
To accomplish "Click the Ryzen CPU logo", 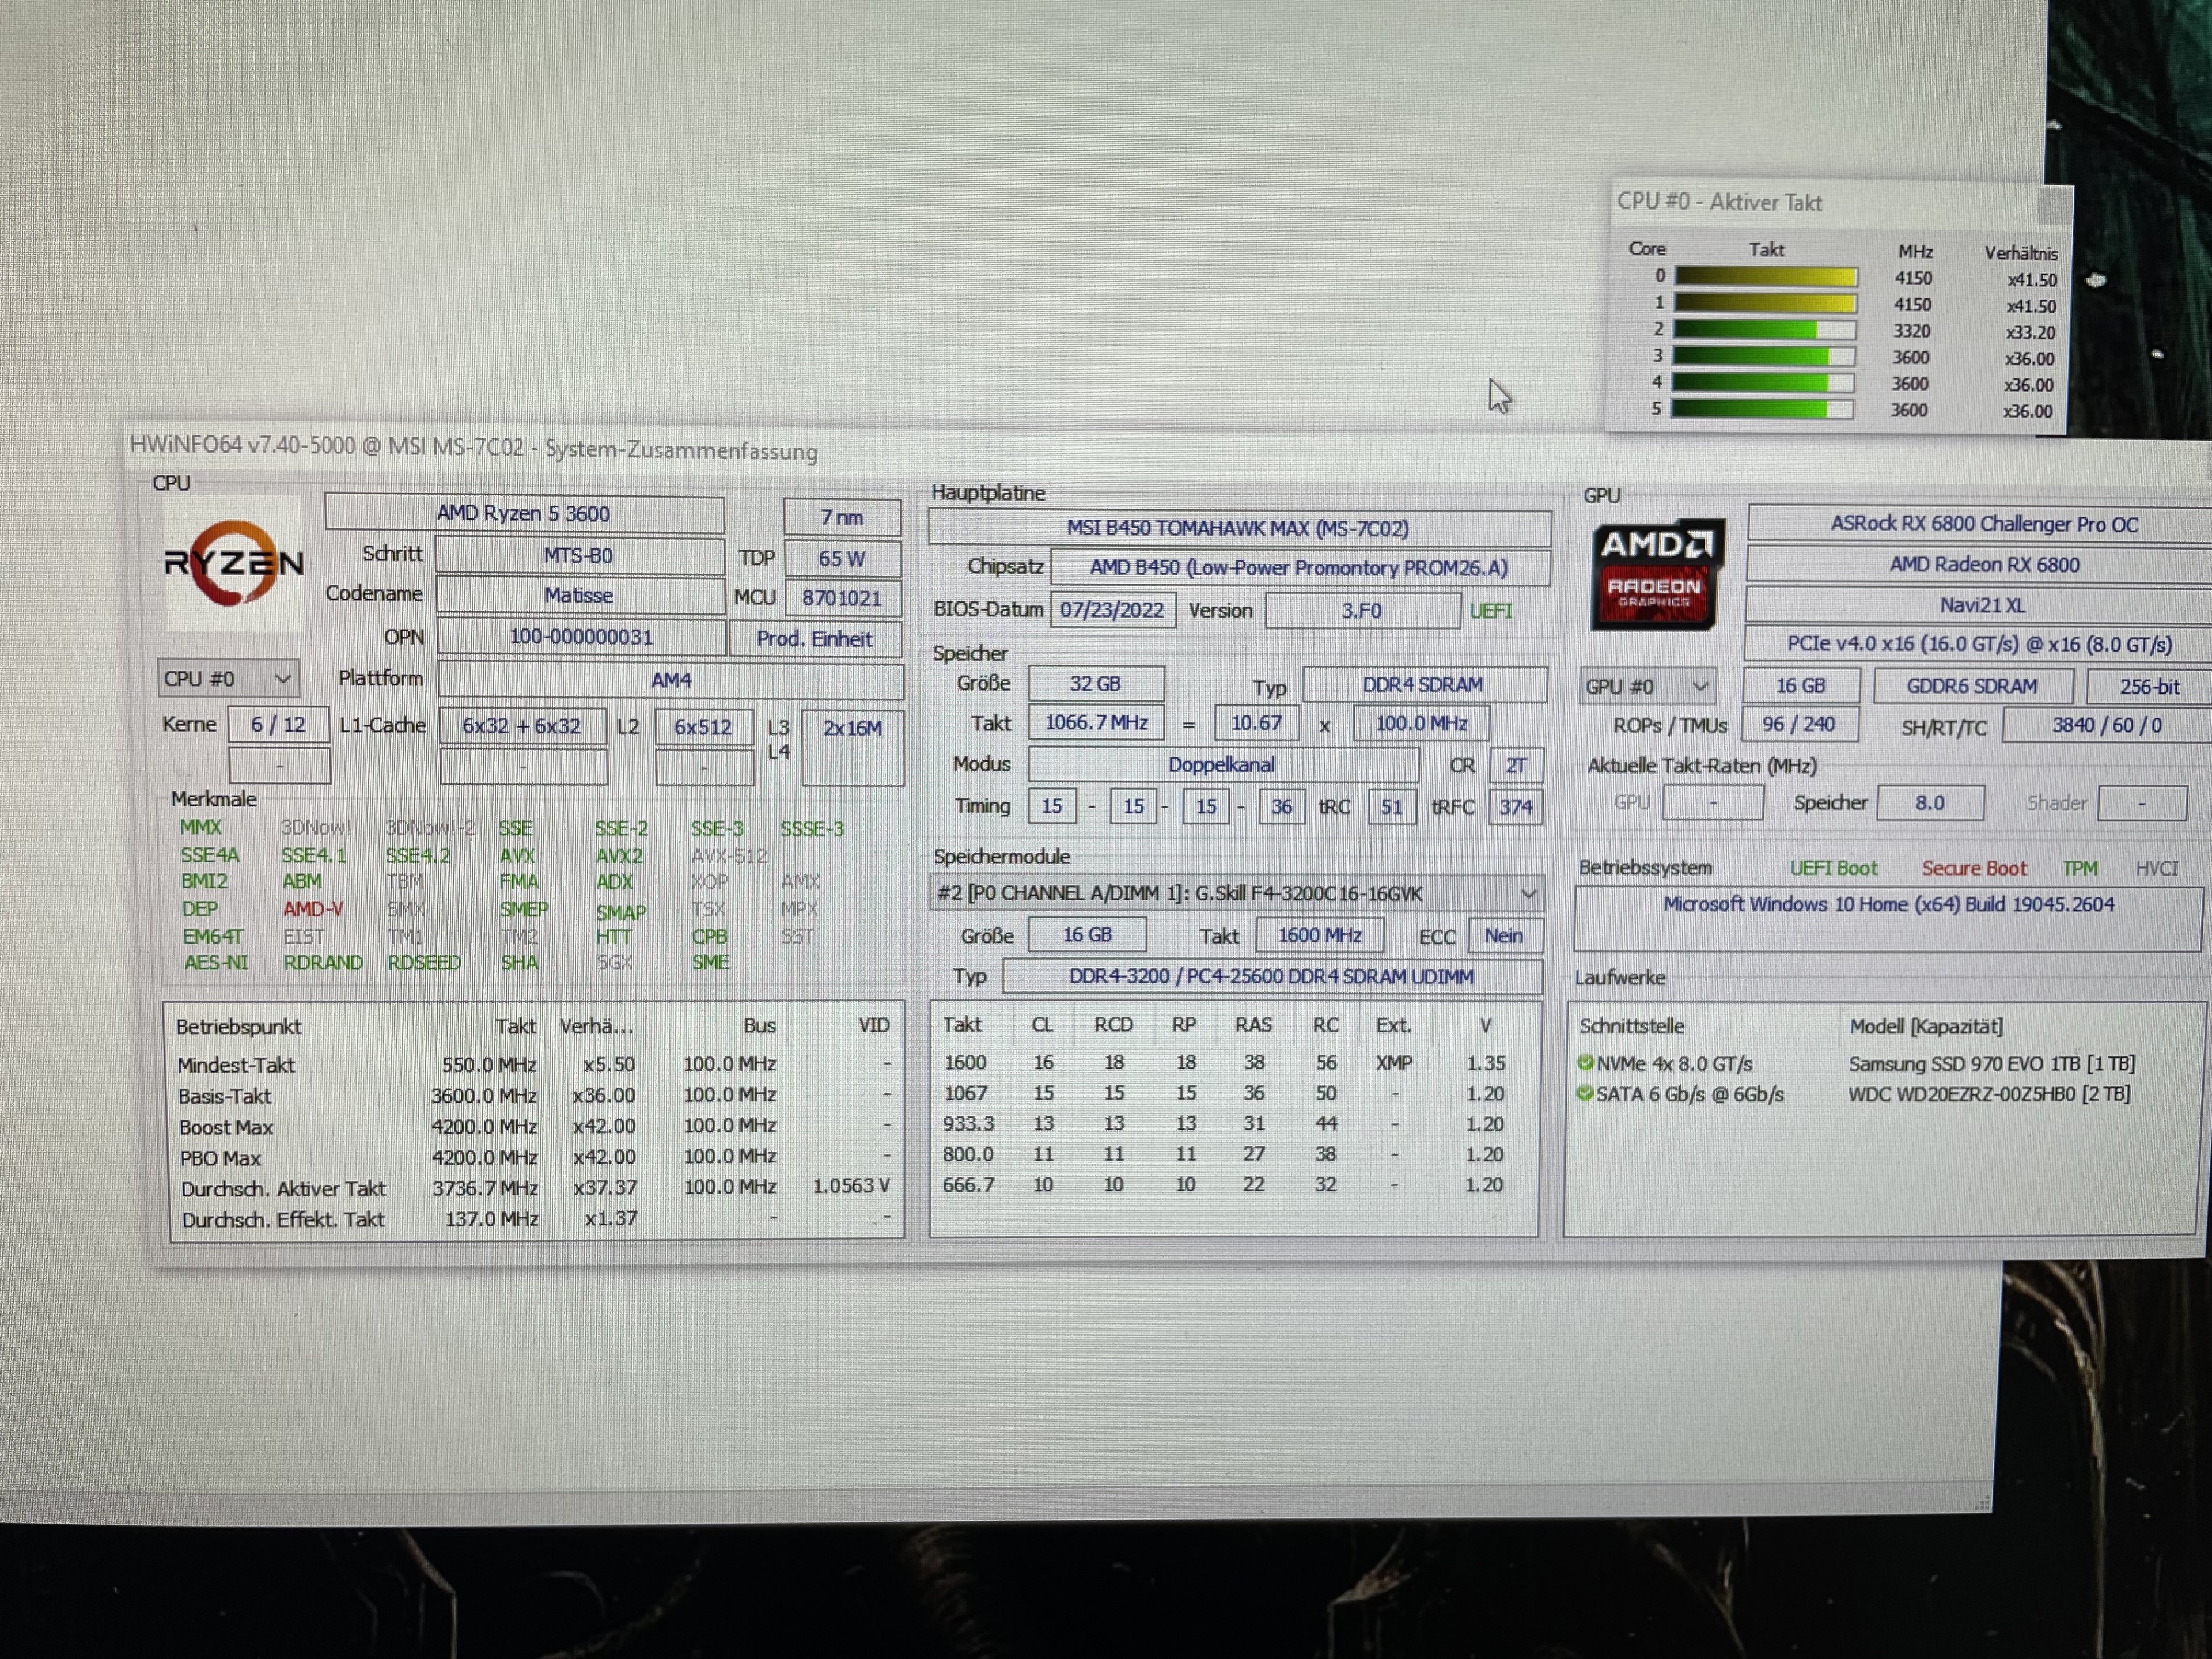I will pos(234,564).
